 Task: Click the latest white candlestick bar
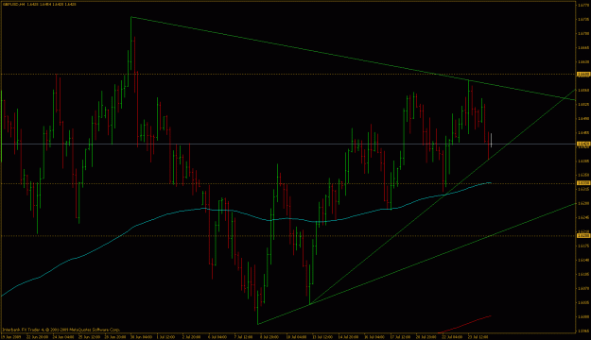pos(491,140)
